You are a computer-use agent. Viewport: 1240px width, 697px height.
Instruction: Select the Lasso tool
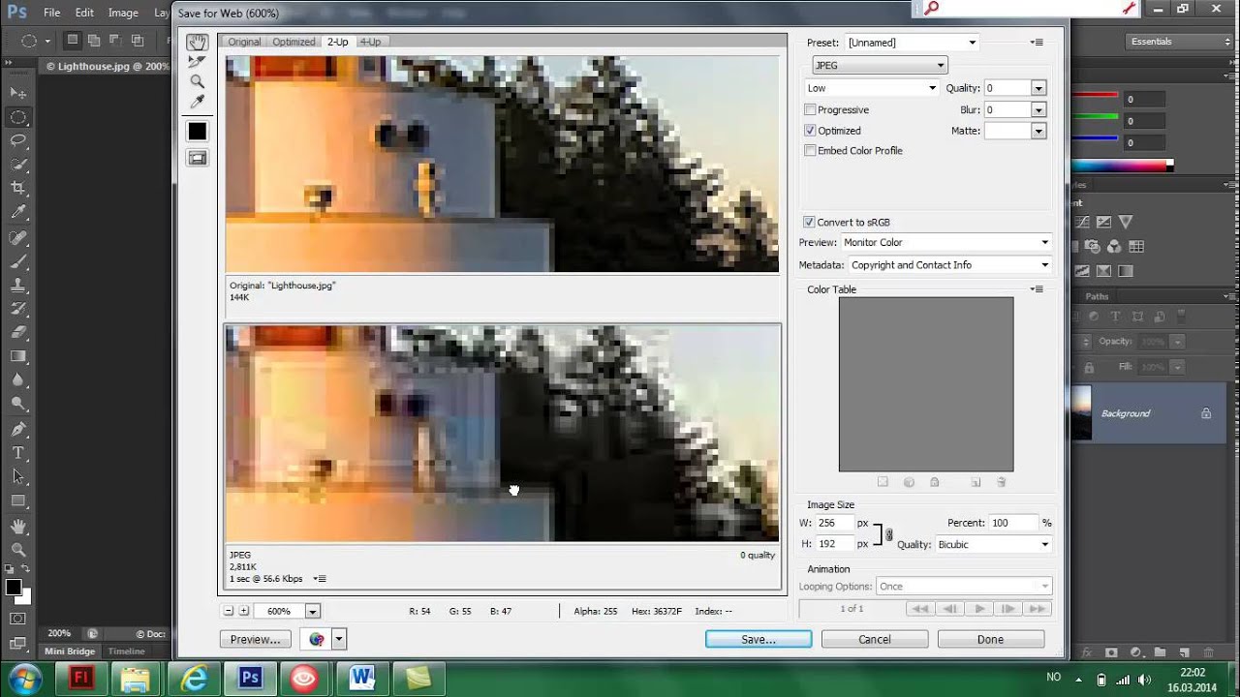[18, 140]
